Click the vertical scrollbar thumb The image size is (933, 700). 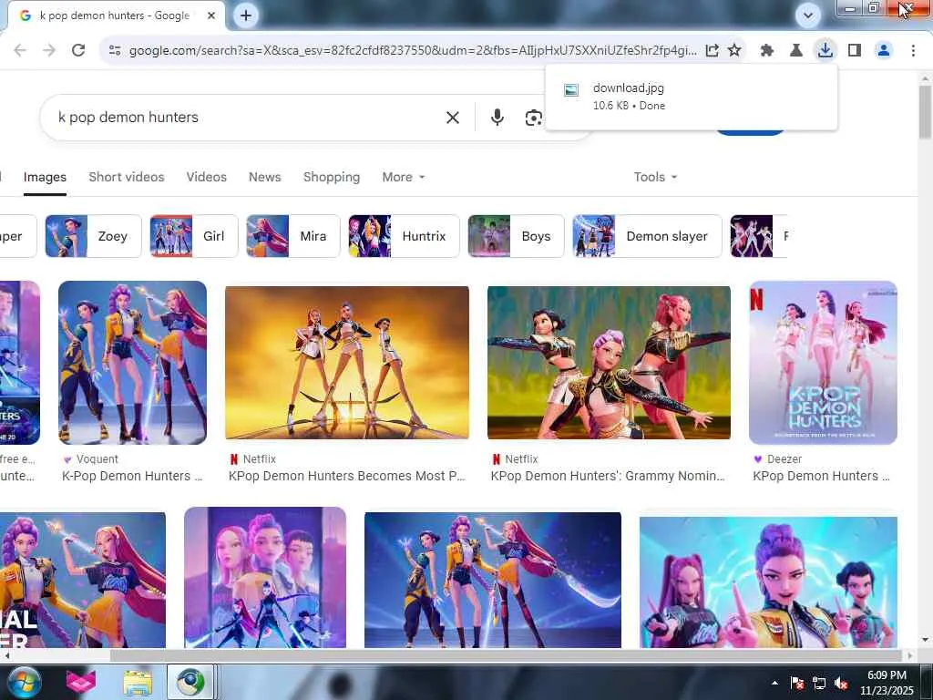(x=925, y=112)
